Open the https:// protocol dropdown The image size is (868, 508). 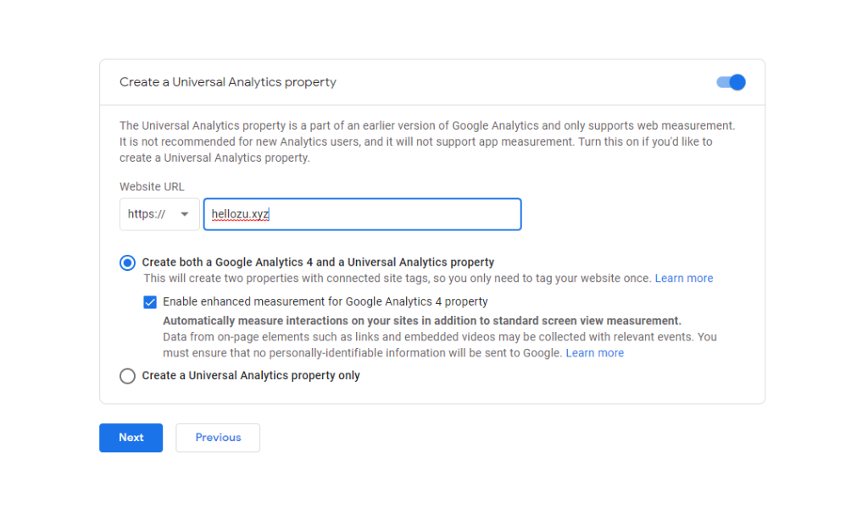159,214
